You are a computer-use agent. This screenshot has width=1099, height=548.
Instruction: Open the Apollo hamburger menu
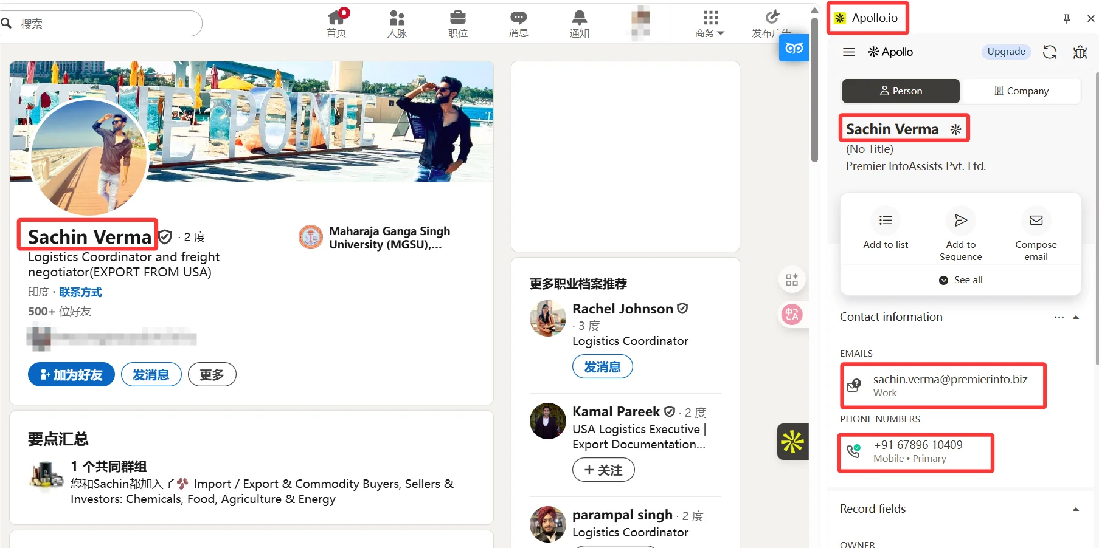pos(849,52)
